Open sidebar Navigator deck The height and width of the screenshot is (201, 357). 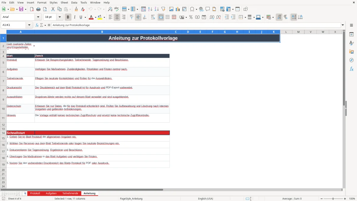click(351, 60)
